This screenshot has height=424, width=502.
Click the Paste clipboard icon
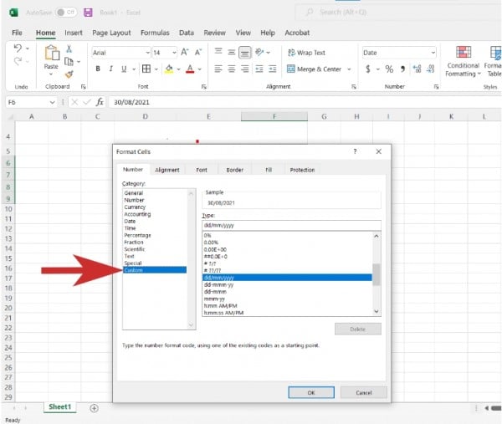pos(51,53)
